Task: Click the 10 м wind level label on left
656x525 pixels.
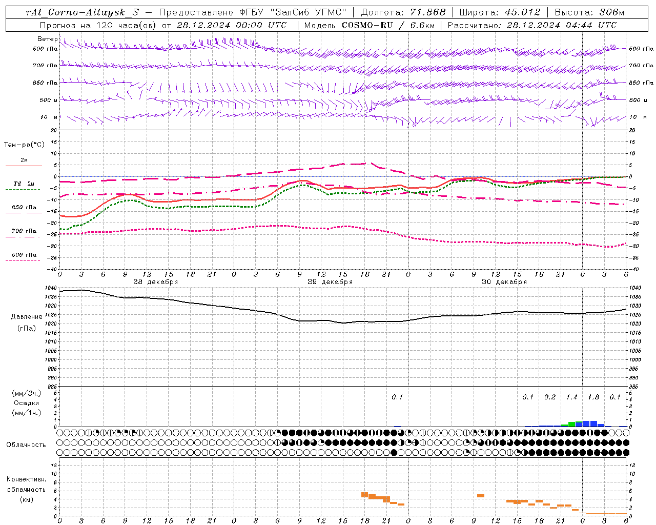Action: point(49,117)
